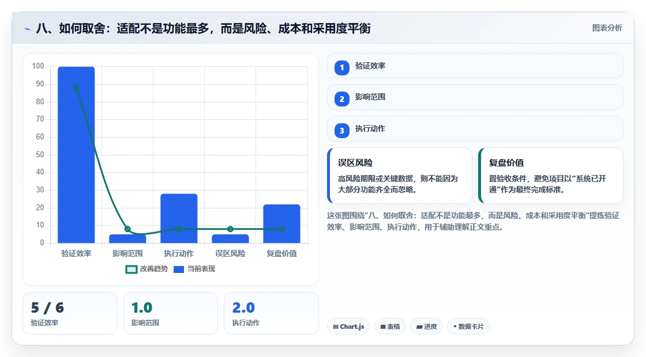Image resolution: width=646 pixels, height=357 pixels.
Task: Click the 进度 tag
Action: click(426, 326)
